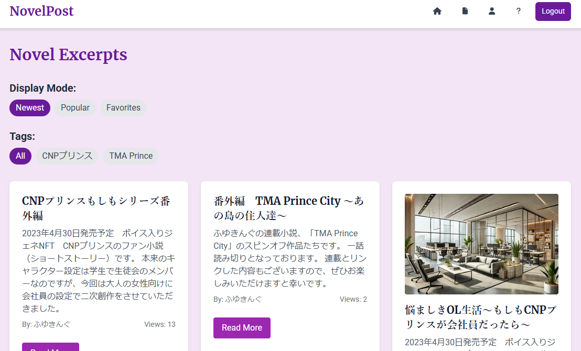The width and height of the screenshot is (581, 351).
Task: Click the help question mark icon
Action: (x=518, y=10)
